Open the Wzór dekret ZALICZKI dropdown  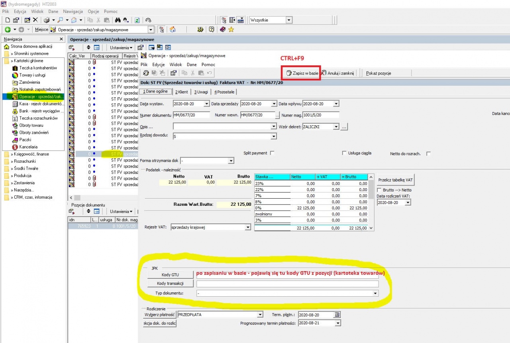click(x=336, y=126)
